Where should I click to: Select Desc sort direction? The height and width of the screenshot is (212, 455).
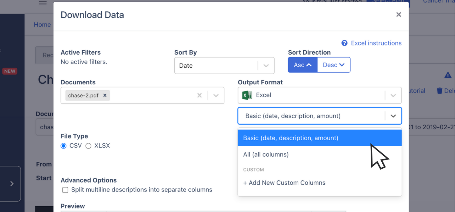click(334, 65)
